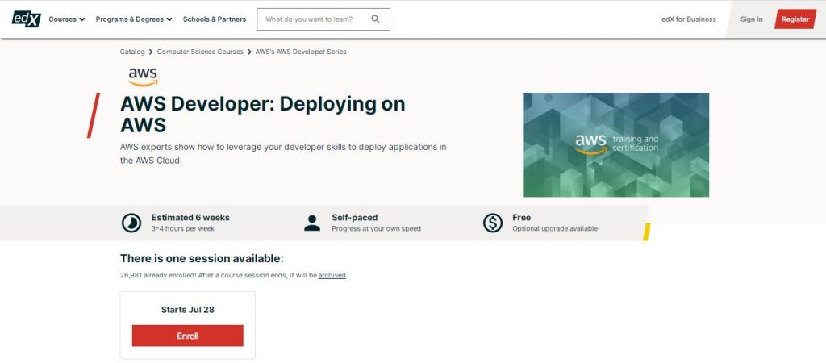The image size is (826, 363).
Task: Expand the Courses dropdown menu
Action: click(x=67, y=19)
